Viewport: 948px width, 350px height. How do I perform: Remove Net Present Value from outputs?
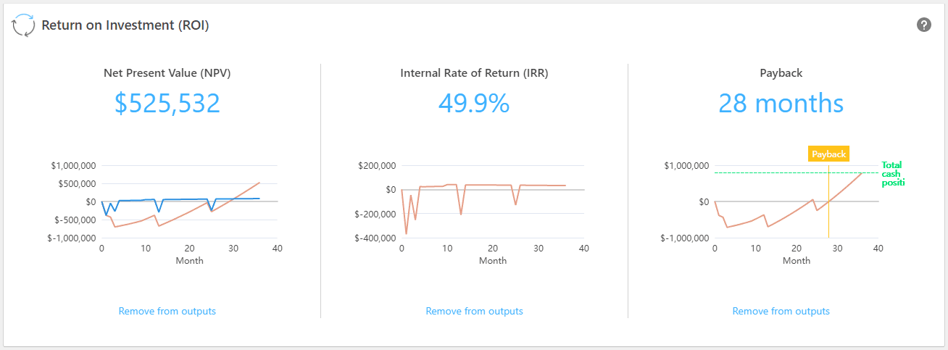point(167,311)
